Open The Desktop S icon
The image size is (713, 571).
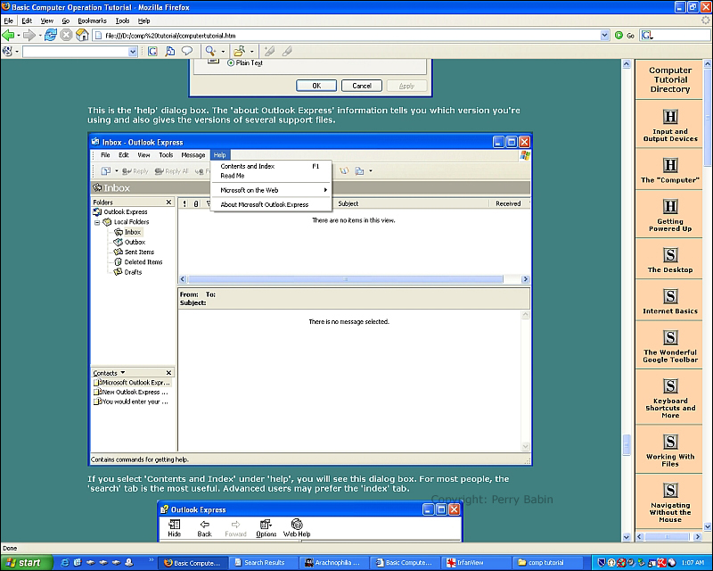click(x=670, y=254)
